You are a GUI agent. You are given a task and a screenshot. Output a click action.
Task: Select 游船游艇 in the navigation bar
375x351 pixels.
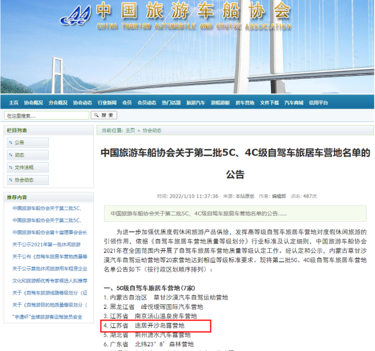click(221, 103)
